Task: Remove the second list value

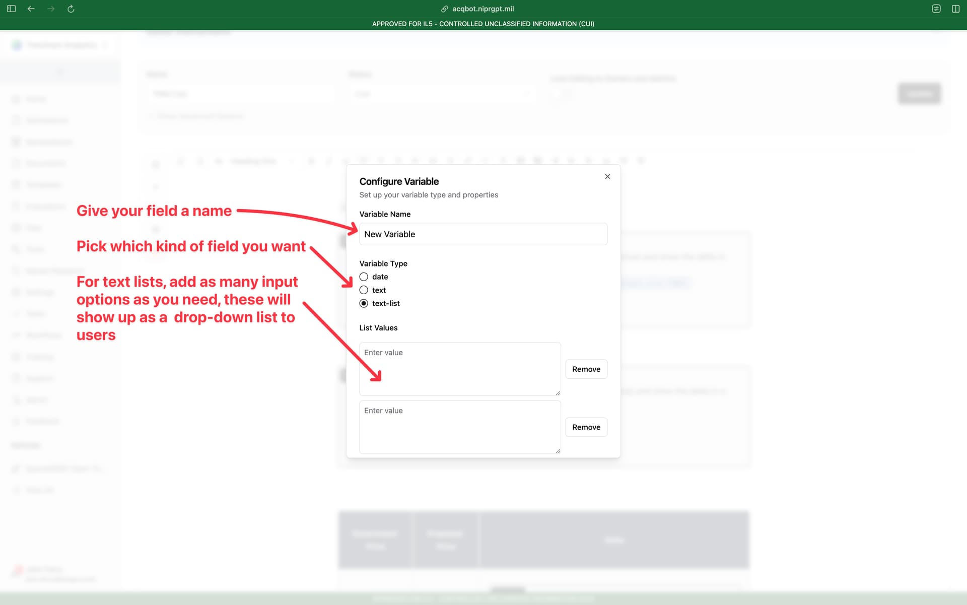Action: tap(586, 427)
